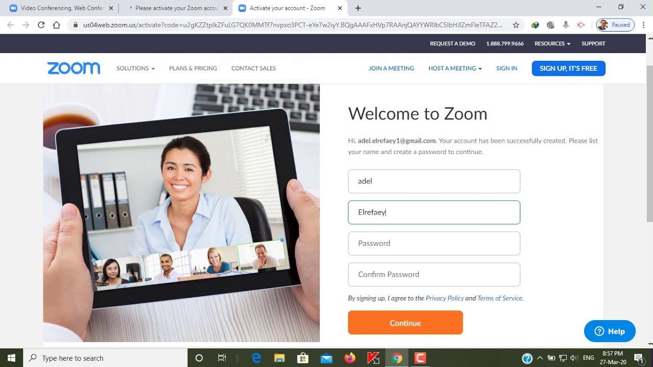
Task: Show hidden system tray icons
Action: [540, 358]
